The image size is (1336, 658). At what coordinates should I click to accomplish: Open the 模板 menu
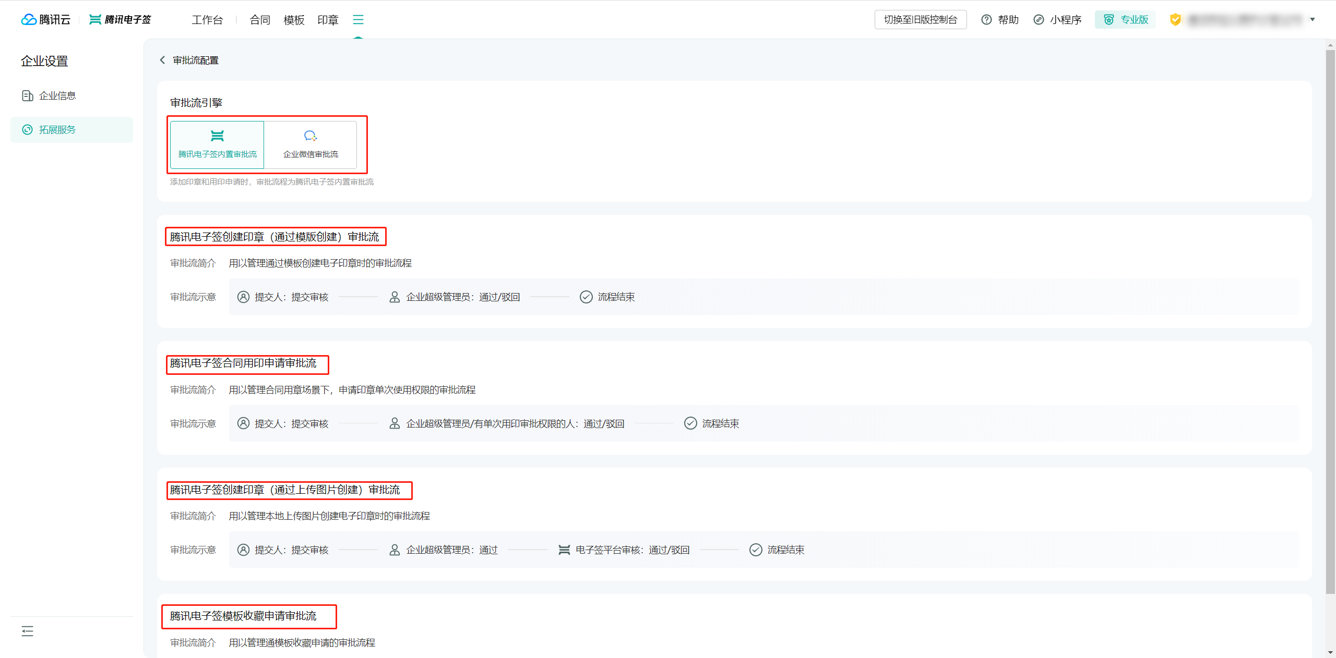pyautogui.click(x=294, y=20)
